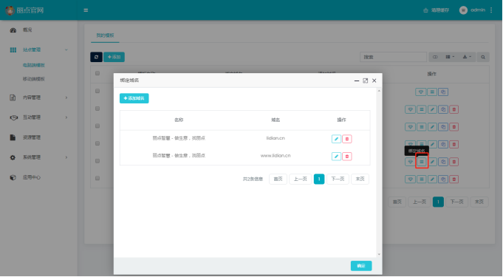
Task: Tick the fifth template row checkbox
Action: click(x=97, y=161)
